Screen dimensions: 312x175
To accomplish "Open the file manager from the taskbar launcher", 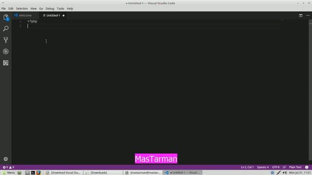I will (x=27, y=173).
